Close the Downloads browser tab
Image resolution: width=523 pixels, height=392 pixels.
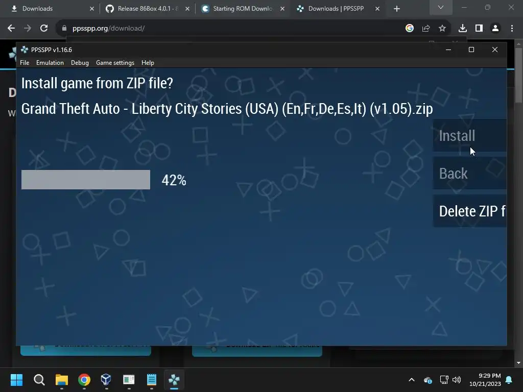[x=92, y=9]
